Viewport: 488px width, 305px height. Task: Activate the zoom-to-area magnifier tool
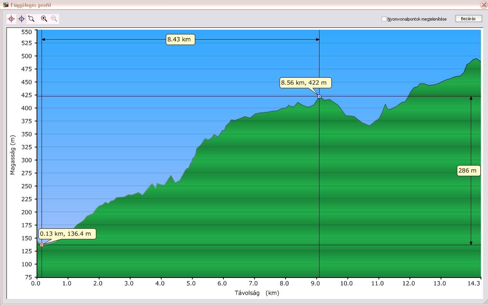32,19
